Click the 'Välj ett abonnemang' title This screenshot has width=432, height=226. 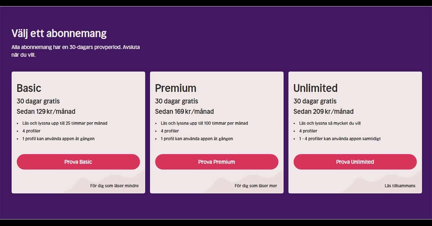(x=59, y=34)
